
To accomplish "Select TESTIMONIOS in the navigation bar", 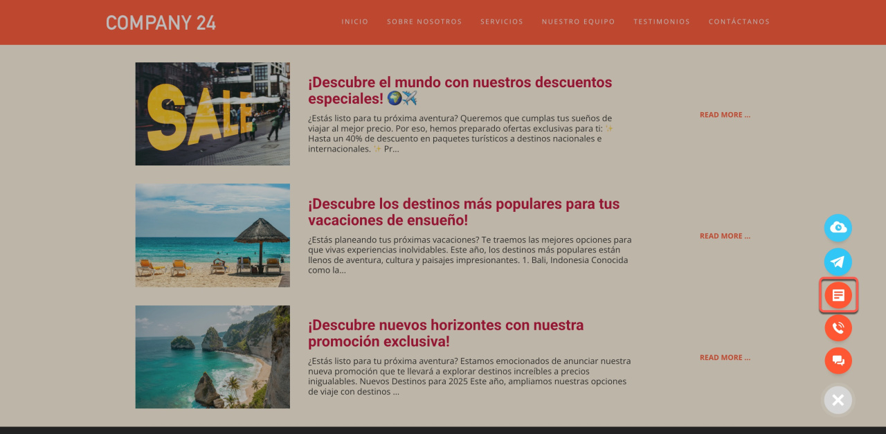I will click(662, 21).
